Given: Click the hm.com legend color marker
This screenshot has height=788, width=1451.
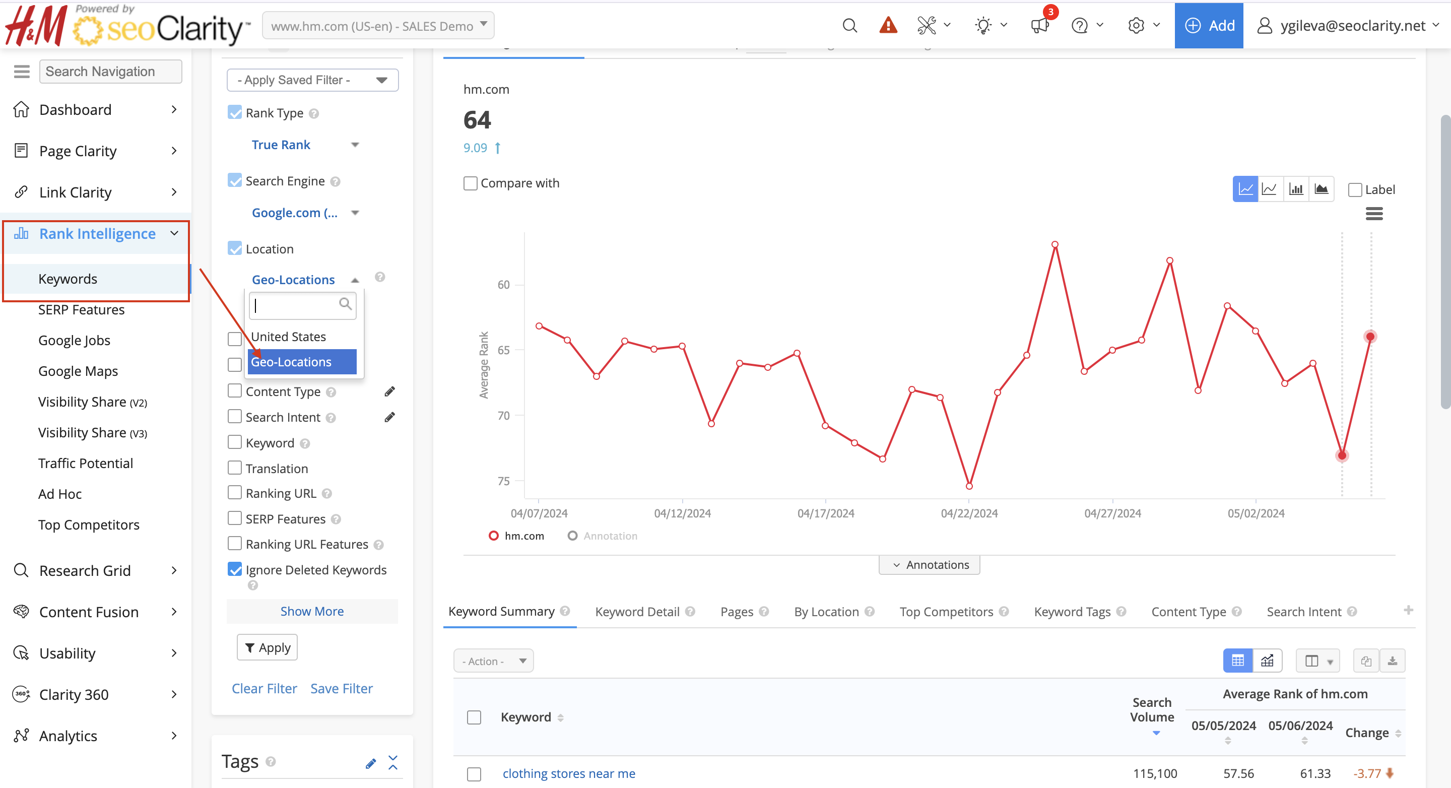Looking at the screenshot, I should pos(493,536).
